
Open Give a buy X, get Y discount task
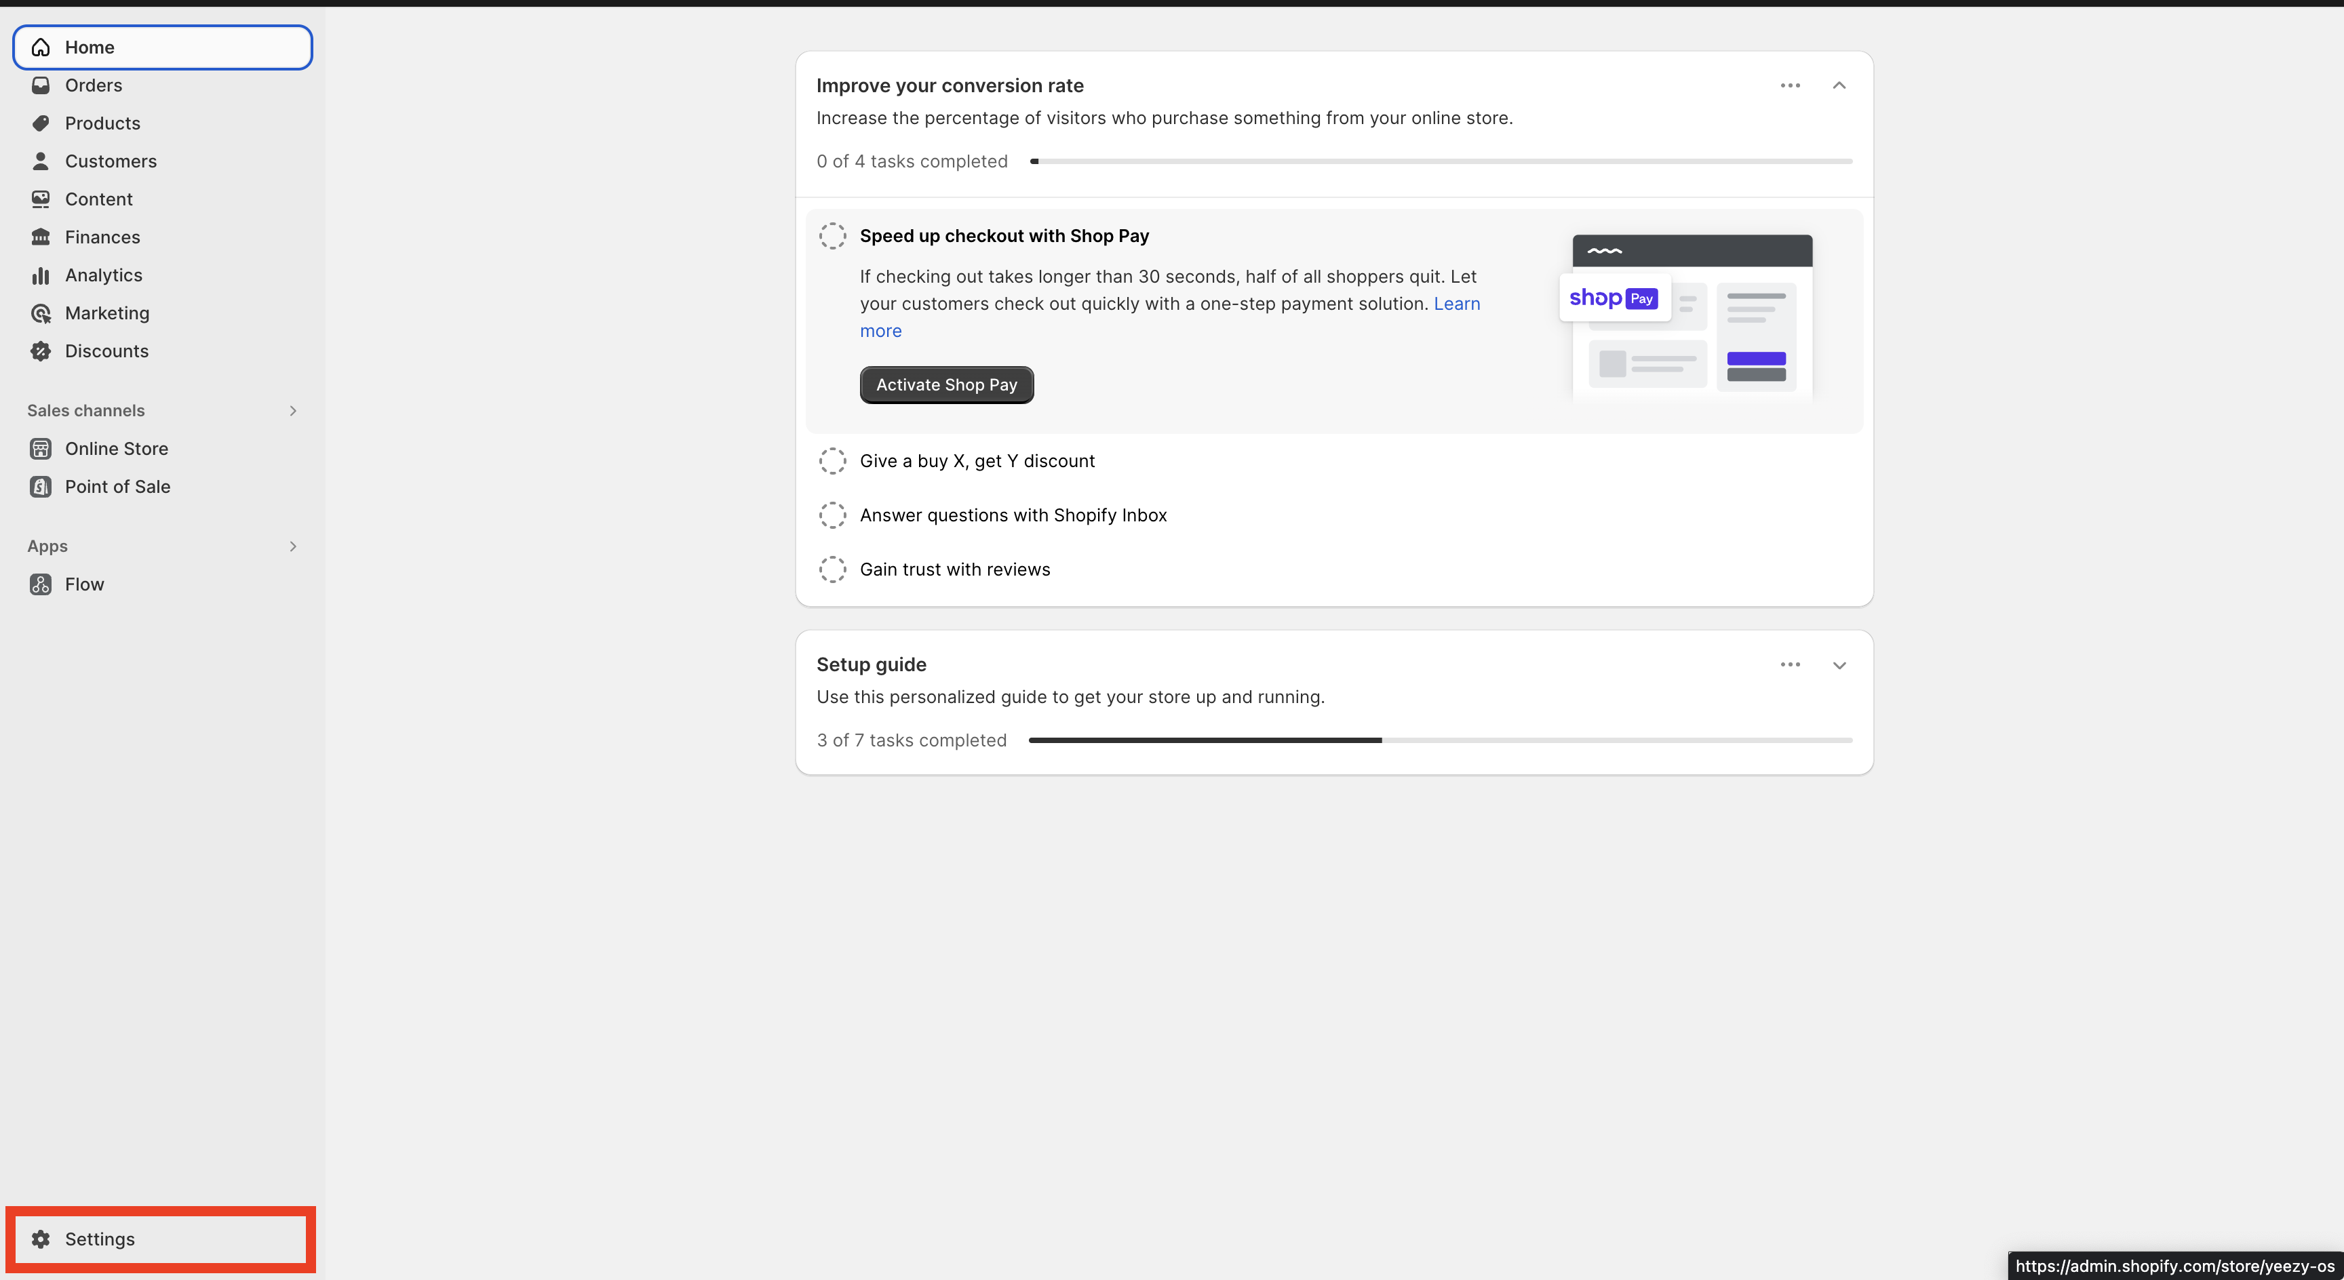977,461
